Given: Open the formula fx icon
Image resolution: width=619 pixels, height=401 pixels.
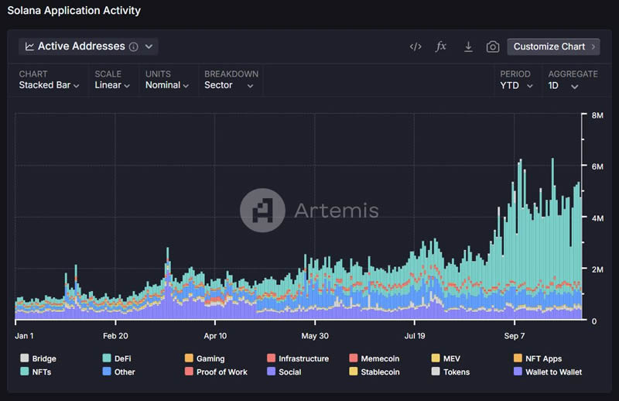Looking at the screenshot, I should (x=441, y=46).
